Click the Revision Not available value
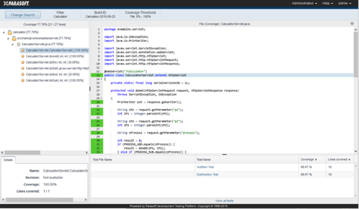 (x=53, y=178)
